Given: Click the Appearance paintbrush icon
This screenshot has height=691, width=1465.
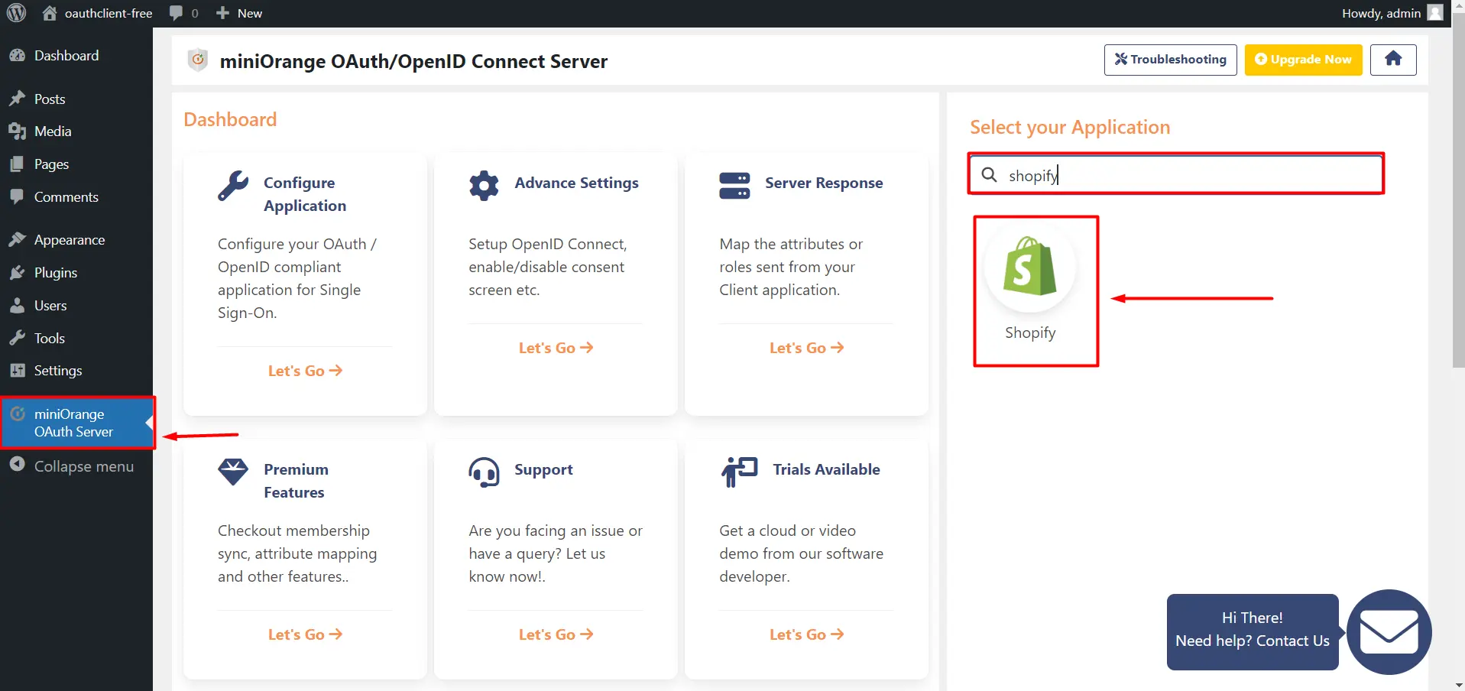Looking at the screenshot, I should 17,240.
